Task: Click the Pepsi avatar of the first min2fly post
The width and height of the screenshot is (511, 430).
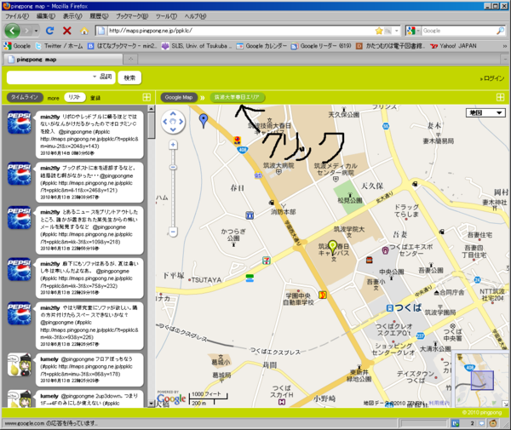Action: pos(20,123)
